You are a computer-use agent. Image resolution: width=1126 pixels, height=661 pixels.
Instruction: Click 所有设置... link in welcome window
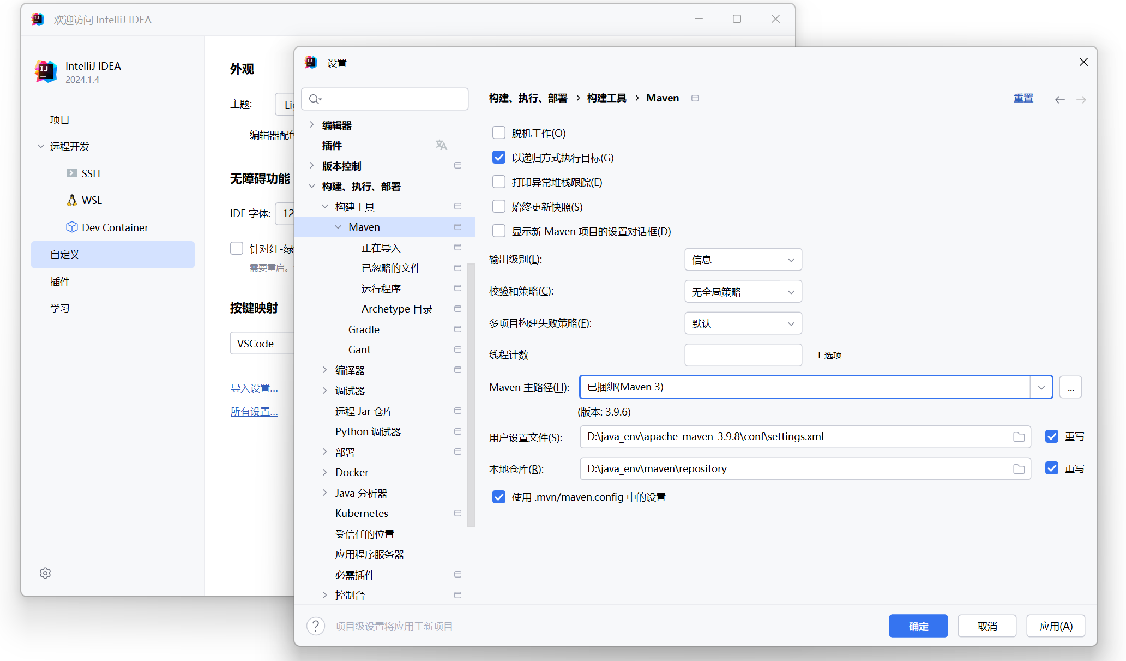(x=254, y=411)
